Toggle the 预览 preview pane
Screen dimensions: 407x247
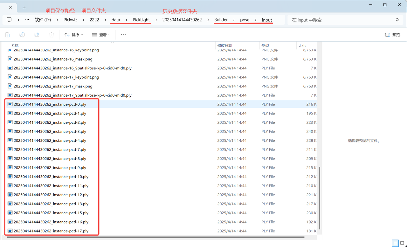(x=392, y=35)
